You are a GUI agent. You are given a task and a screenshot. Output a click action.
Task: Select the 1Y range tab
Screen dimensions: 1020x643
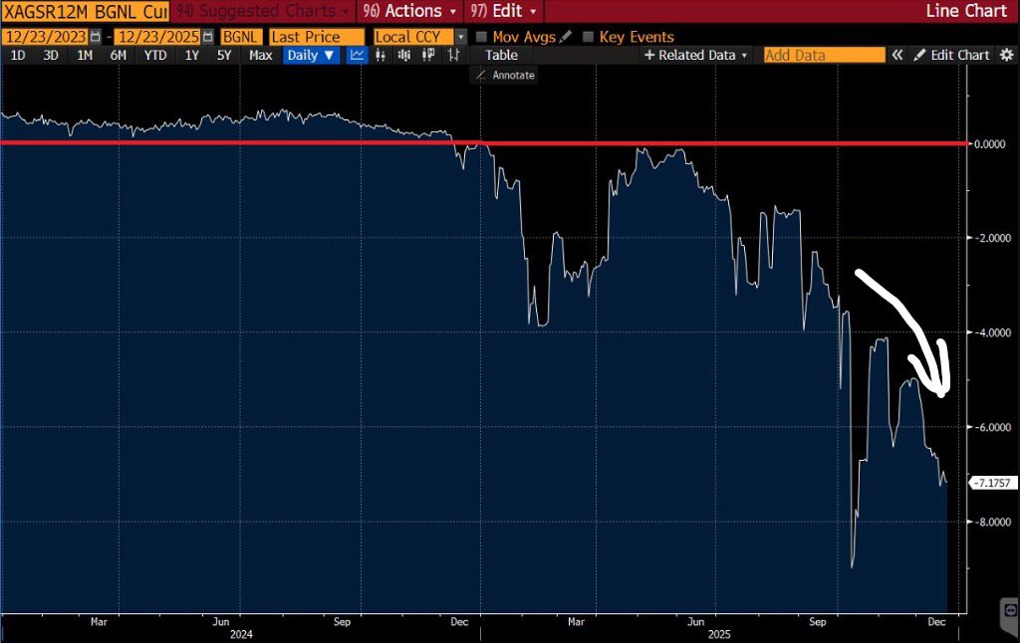[192, 56]
